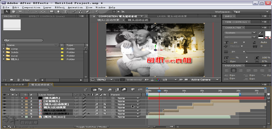The width and height of the screenshot is (272, 129).
Task: Select the Horizontal Type tool
Action: tap(66, 12)
